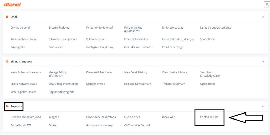
Task: Click the cPanel logo
Action: click(12, 4)
